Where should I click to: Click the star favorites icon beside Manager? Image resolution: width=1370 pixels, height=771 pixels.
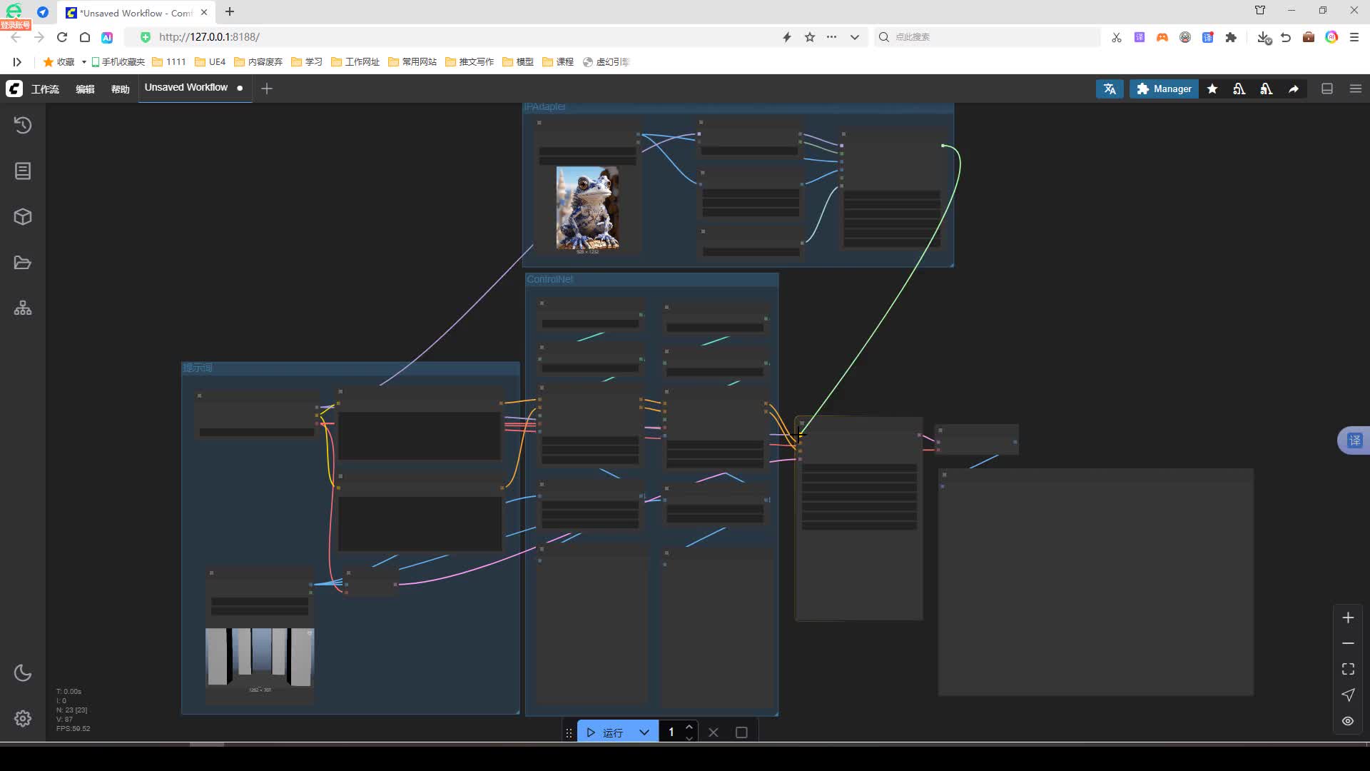click(1212, 89)
